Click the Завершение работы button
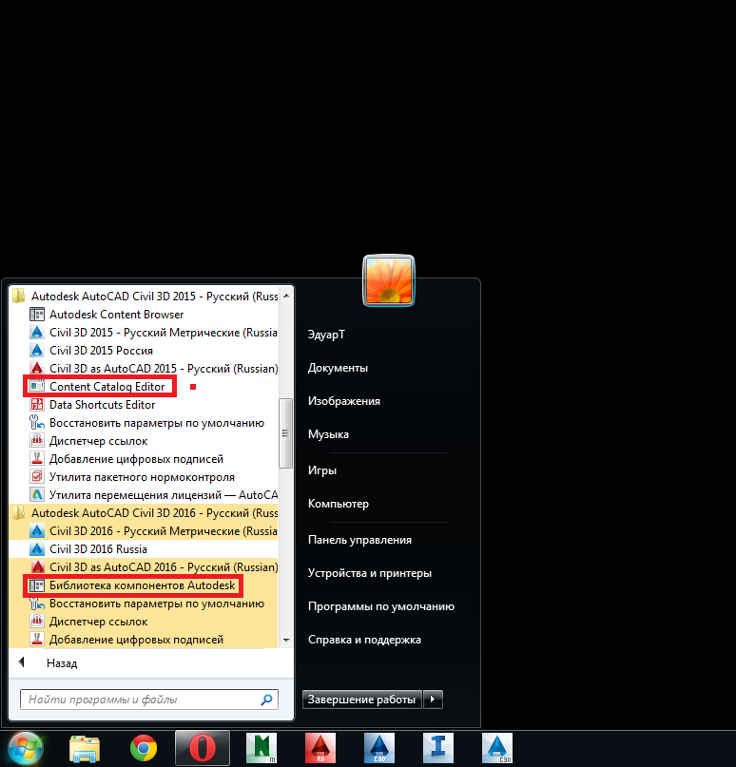The width and height of the screenshot is (736, 767). [361, 700]
